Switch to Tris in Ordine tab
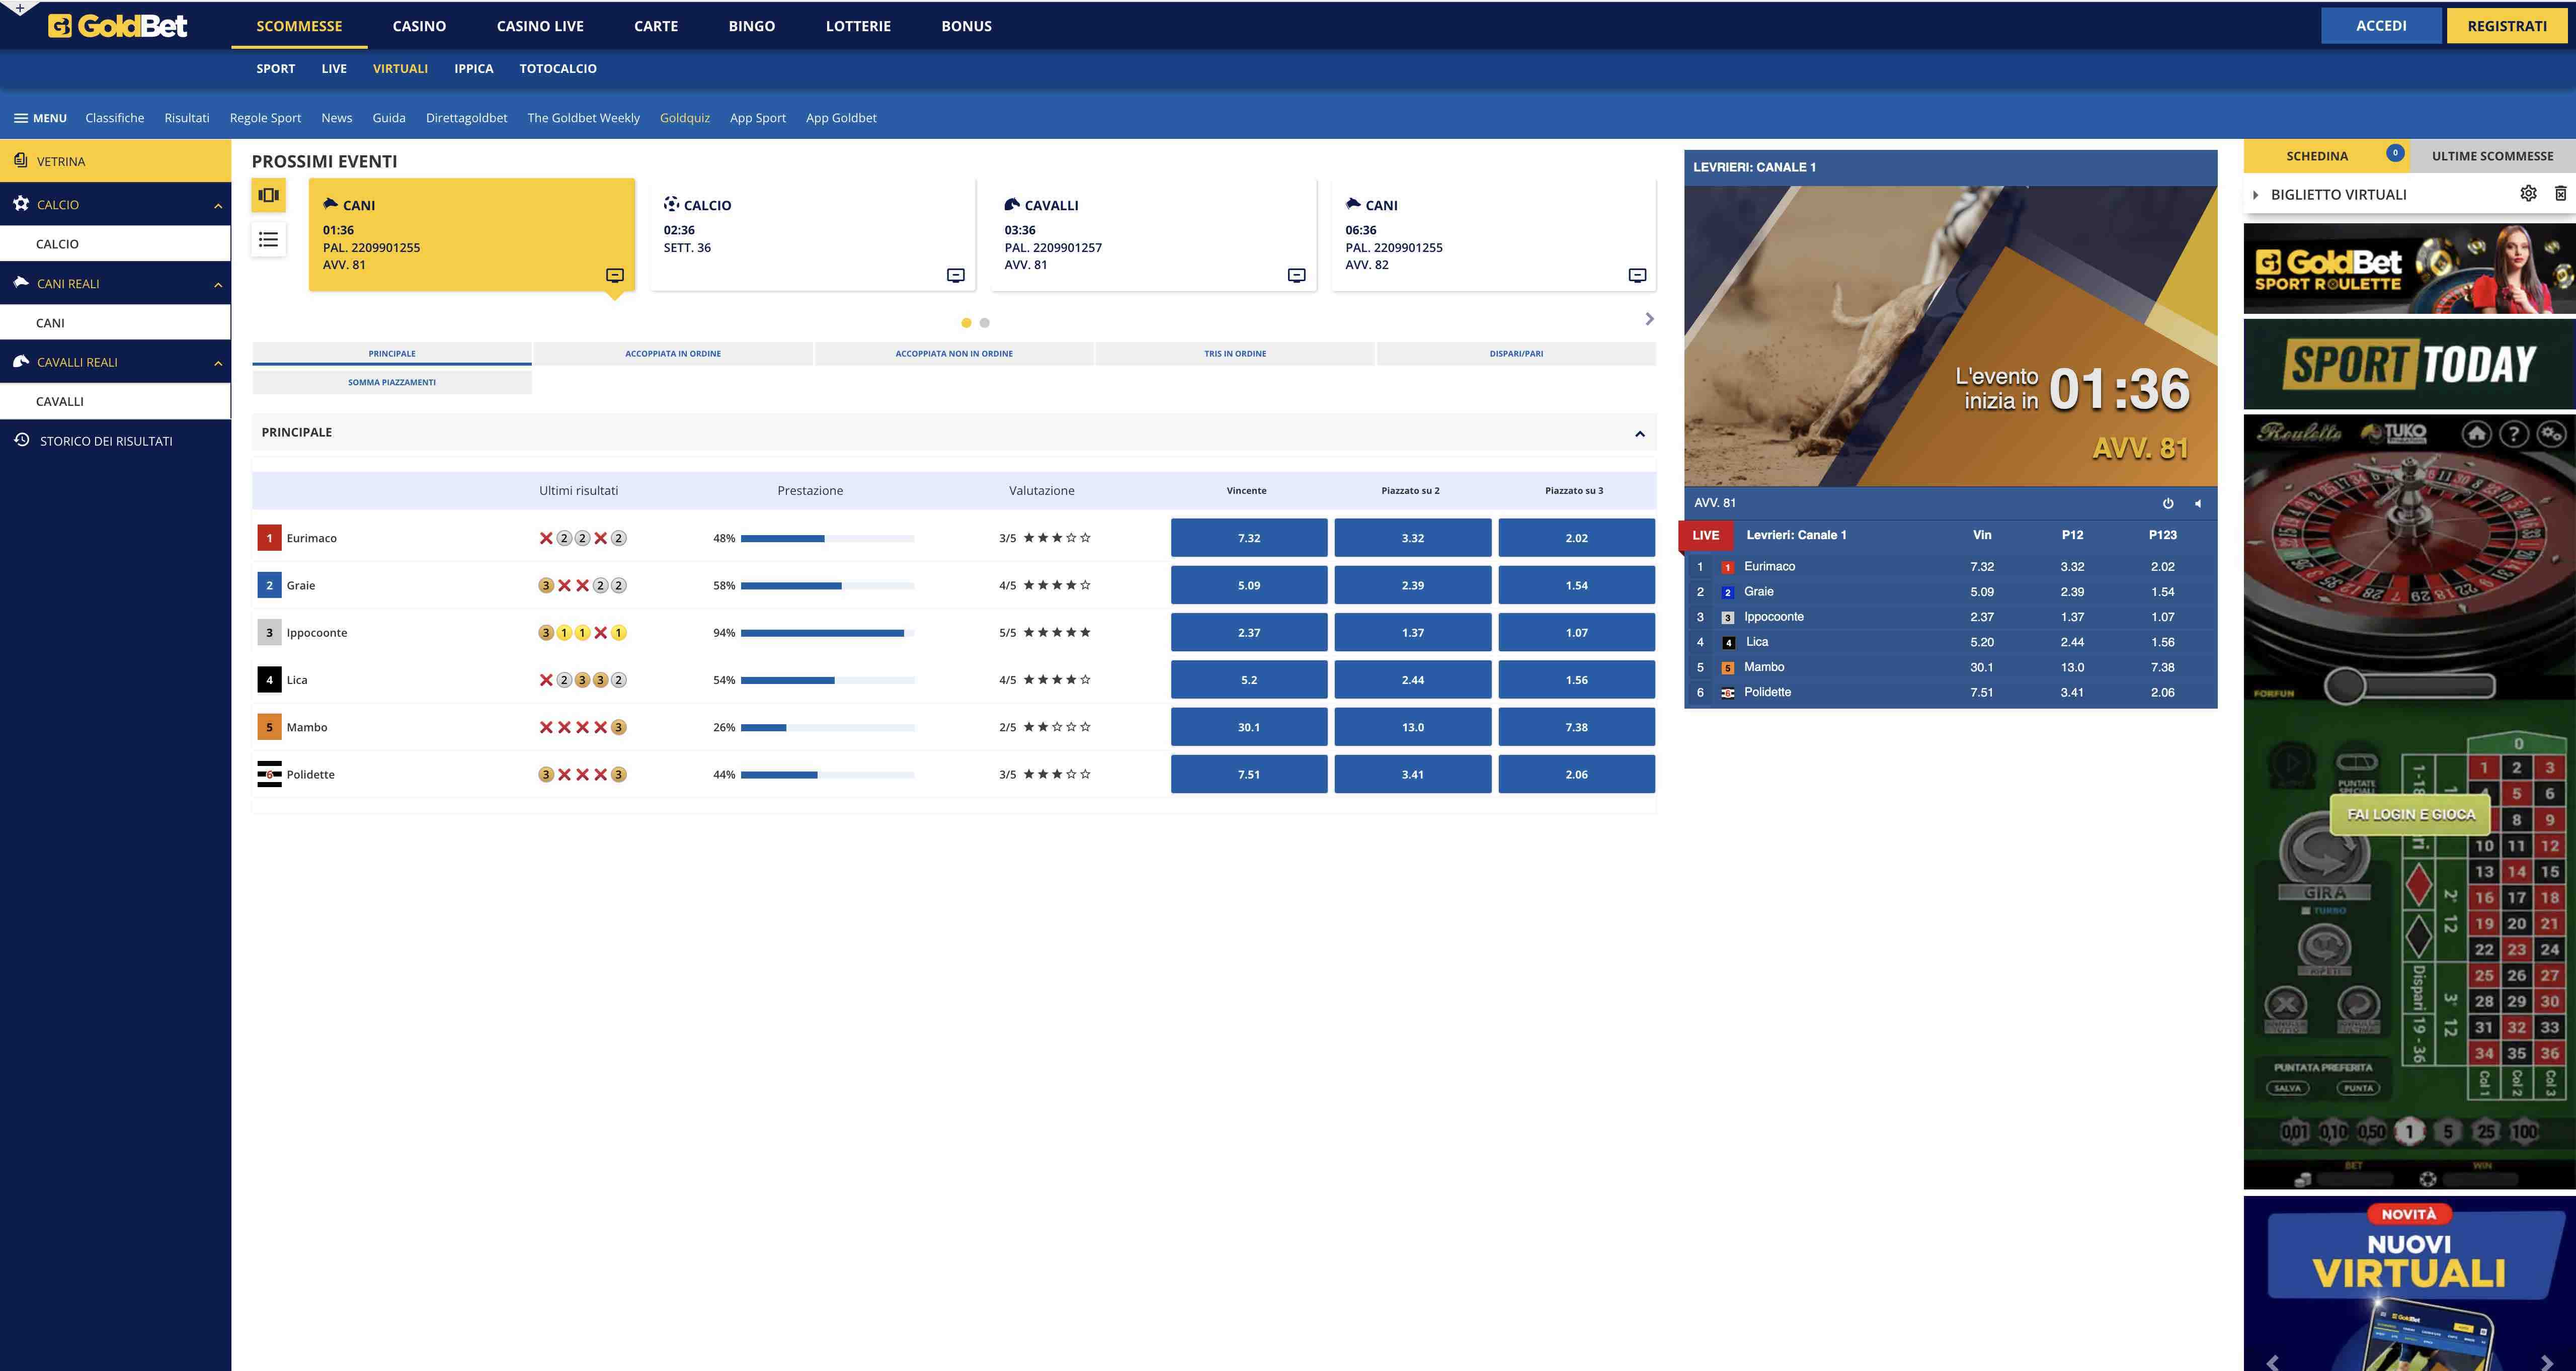The image size is (2576, 1371). point(1234,354)
